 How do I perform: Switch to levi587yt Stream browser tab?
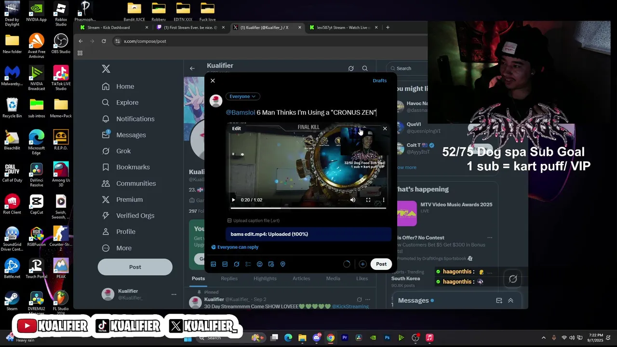click(x=344, y=27)
